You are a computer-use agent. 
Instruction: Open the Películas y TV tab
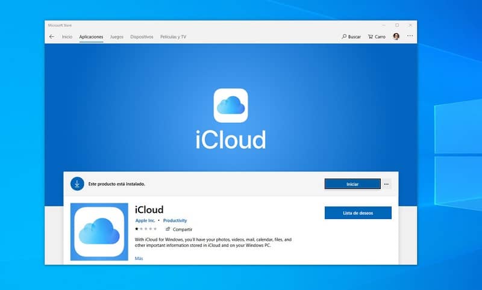173,37
